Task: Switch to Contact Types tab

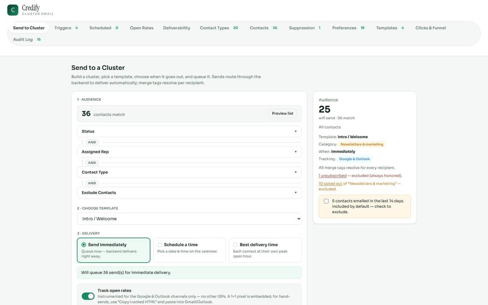Action: (x=219, y=28)
